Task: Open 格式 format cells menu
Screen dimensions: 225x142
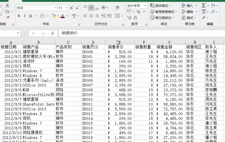Action: click(x=189, y=18)
